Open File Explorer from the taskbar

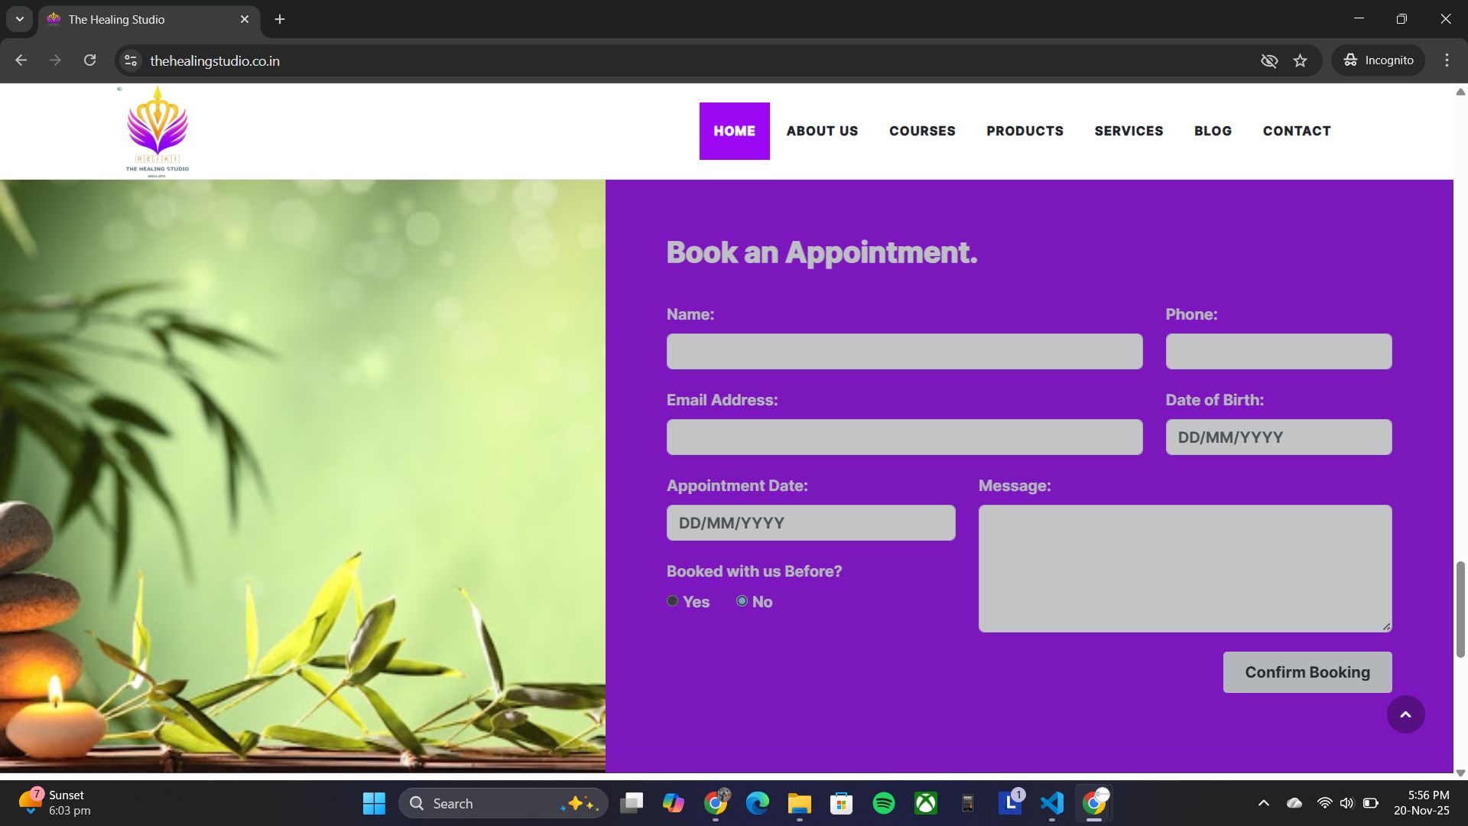pos(800,803)
